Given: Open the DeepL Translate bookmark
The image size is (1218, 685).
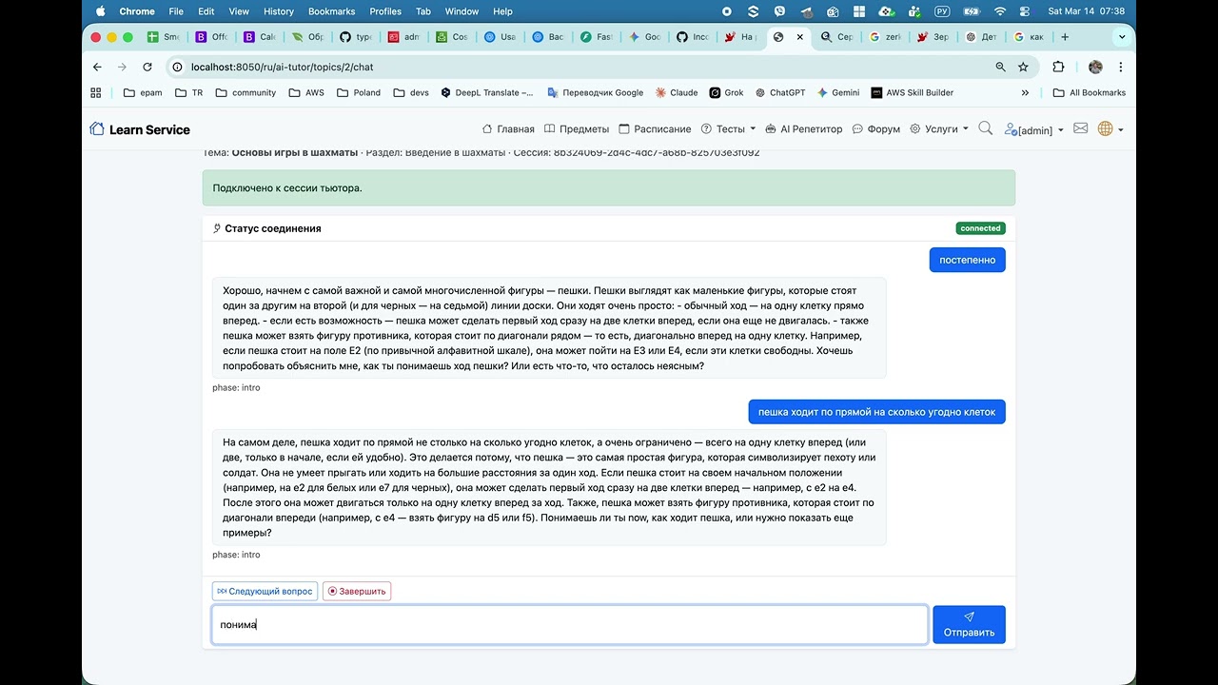Looking at the screenshot, I should (x=486, y=92).
